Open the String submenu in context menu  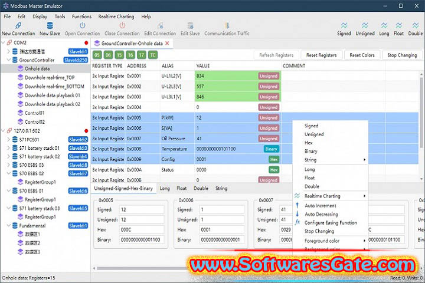331,160
